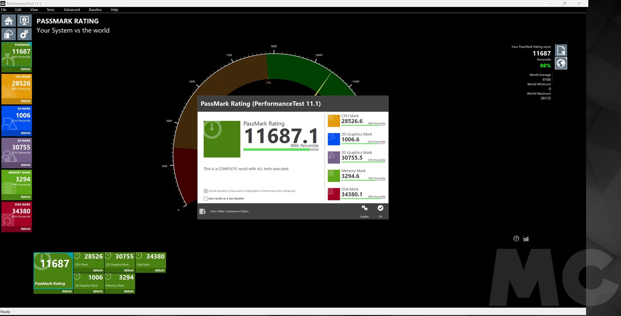The height and width of the screenshot is (316, 621).
Task: Click Your System vs the world subtitle
Action: point(73,30)
